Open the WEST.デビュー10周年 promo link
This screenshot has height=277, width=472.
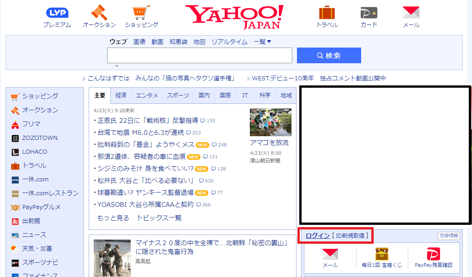coord(319,78)
